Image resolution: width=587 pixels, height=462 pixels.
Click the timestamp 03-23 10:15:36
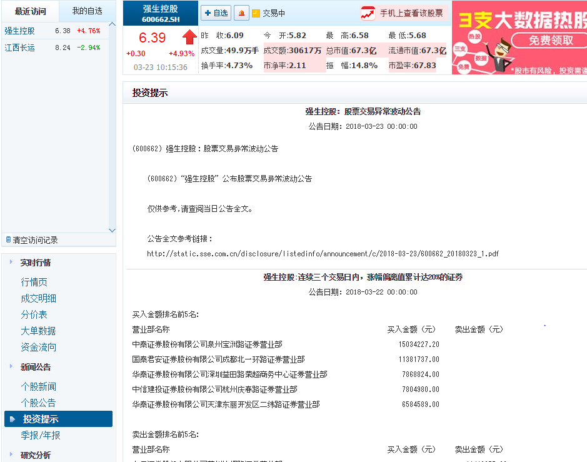pos(160,68)
